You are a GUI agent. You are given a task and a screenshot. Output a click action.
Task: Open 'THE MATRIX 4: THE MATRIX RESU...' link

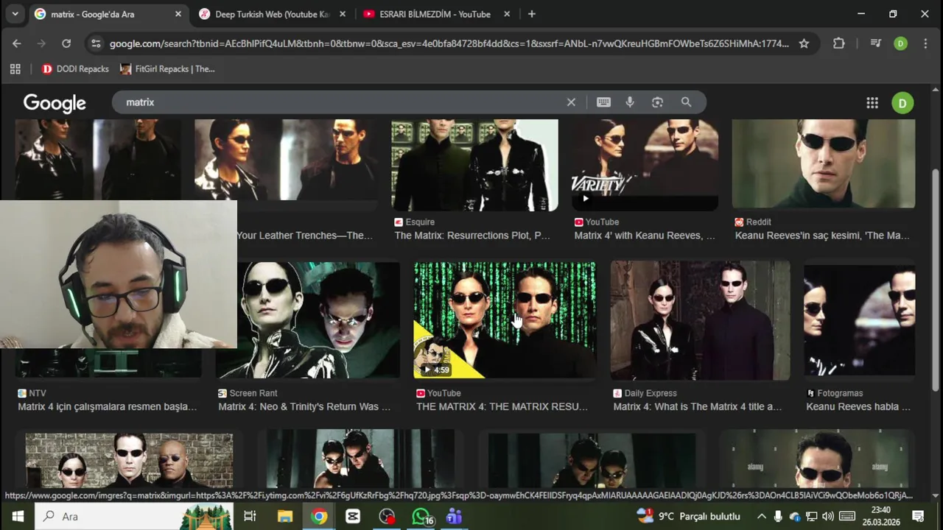(x=502, y=406)
